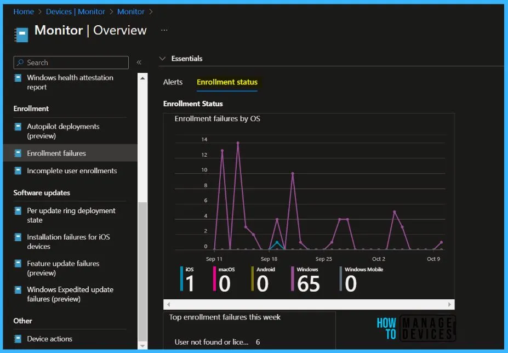Click the macOS pink legend swatch
Screen dimensions: 508x353
point(214,278)
